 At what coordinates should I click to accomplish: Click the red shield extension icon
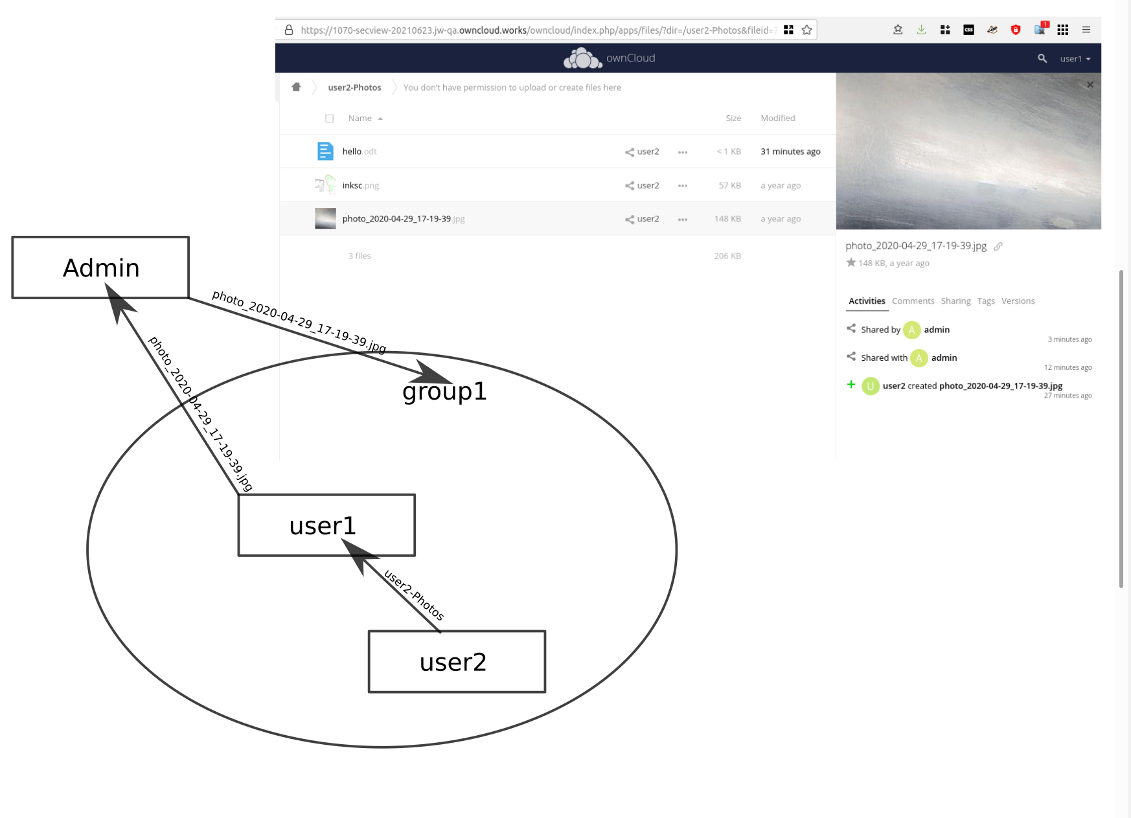tap(1015, 30)
